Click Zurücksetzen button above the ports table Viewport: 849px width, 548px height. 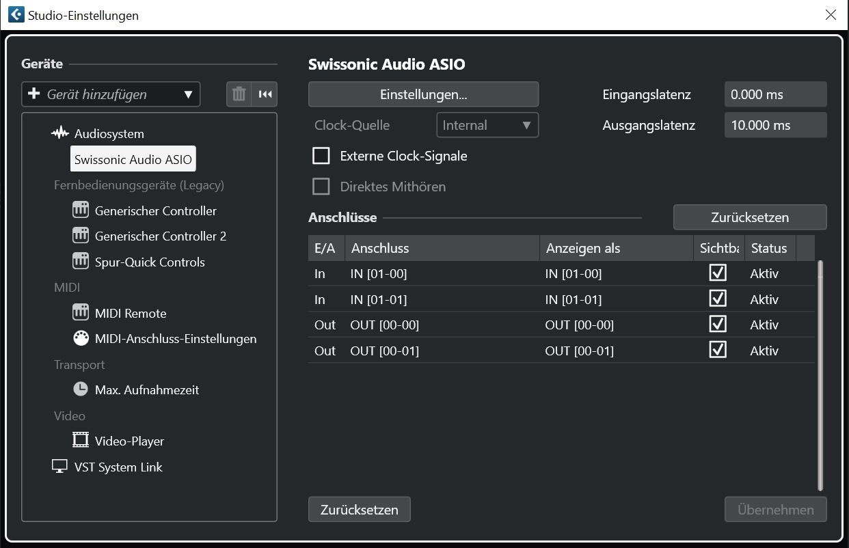(750, 217)
